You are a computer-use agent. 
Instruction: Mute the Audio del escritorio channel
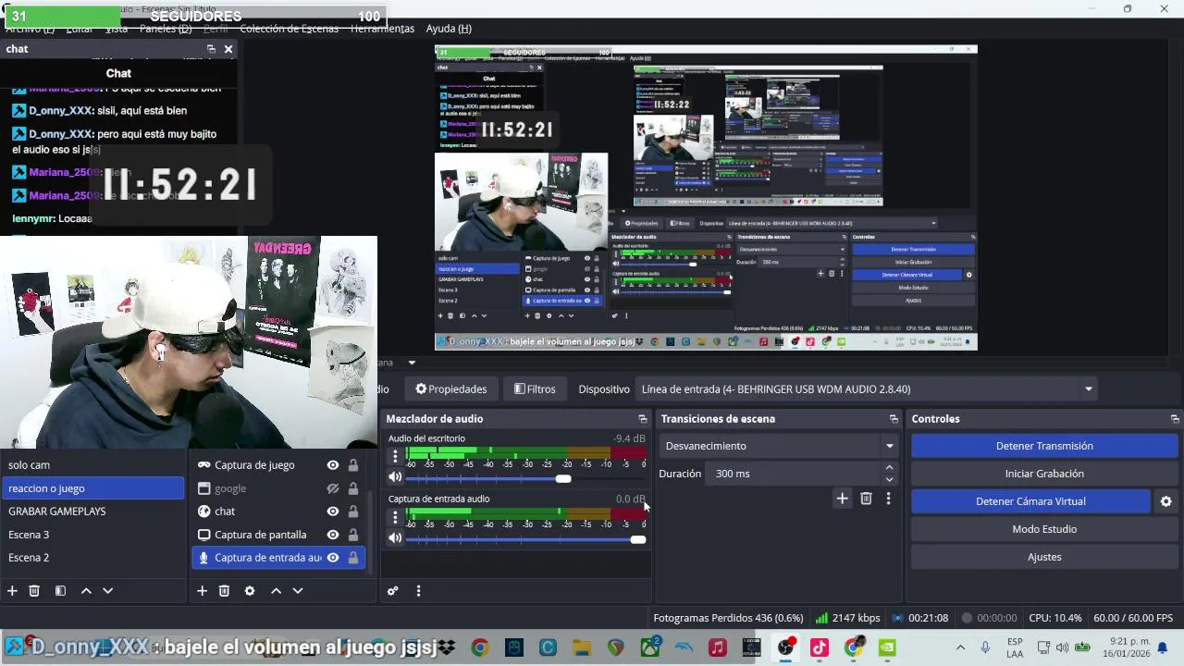[395, 477]
